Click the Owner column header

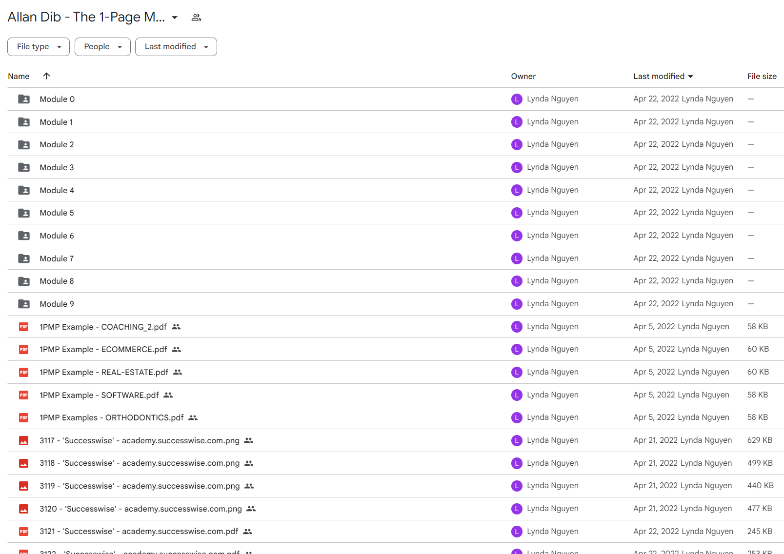pyautogui.click(x=523, y=76)
